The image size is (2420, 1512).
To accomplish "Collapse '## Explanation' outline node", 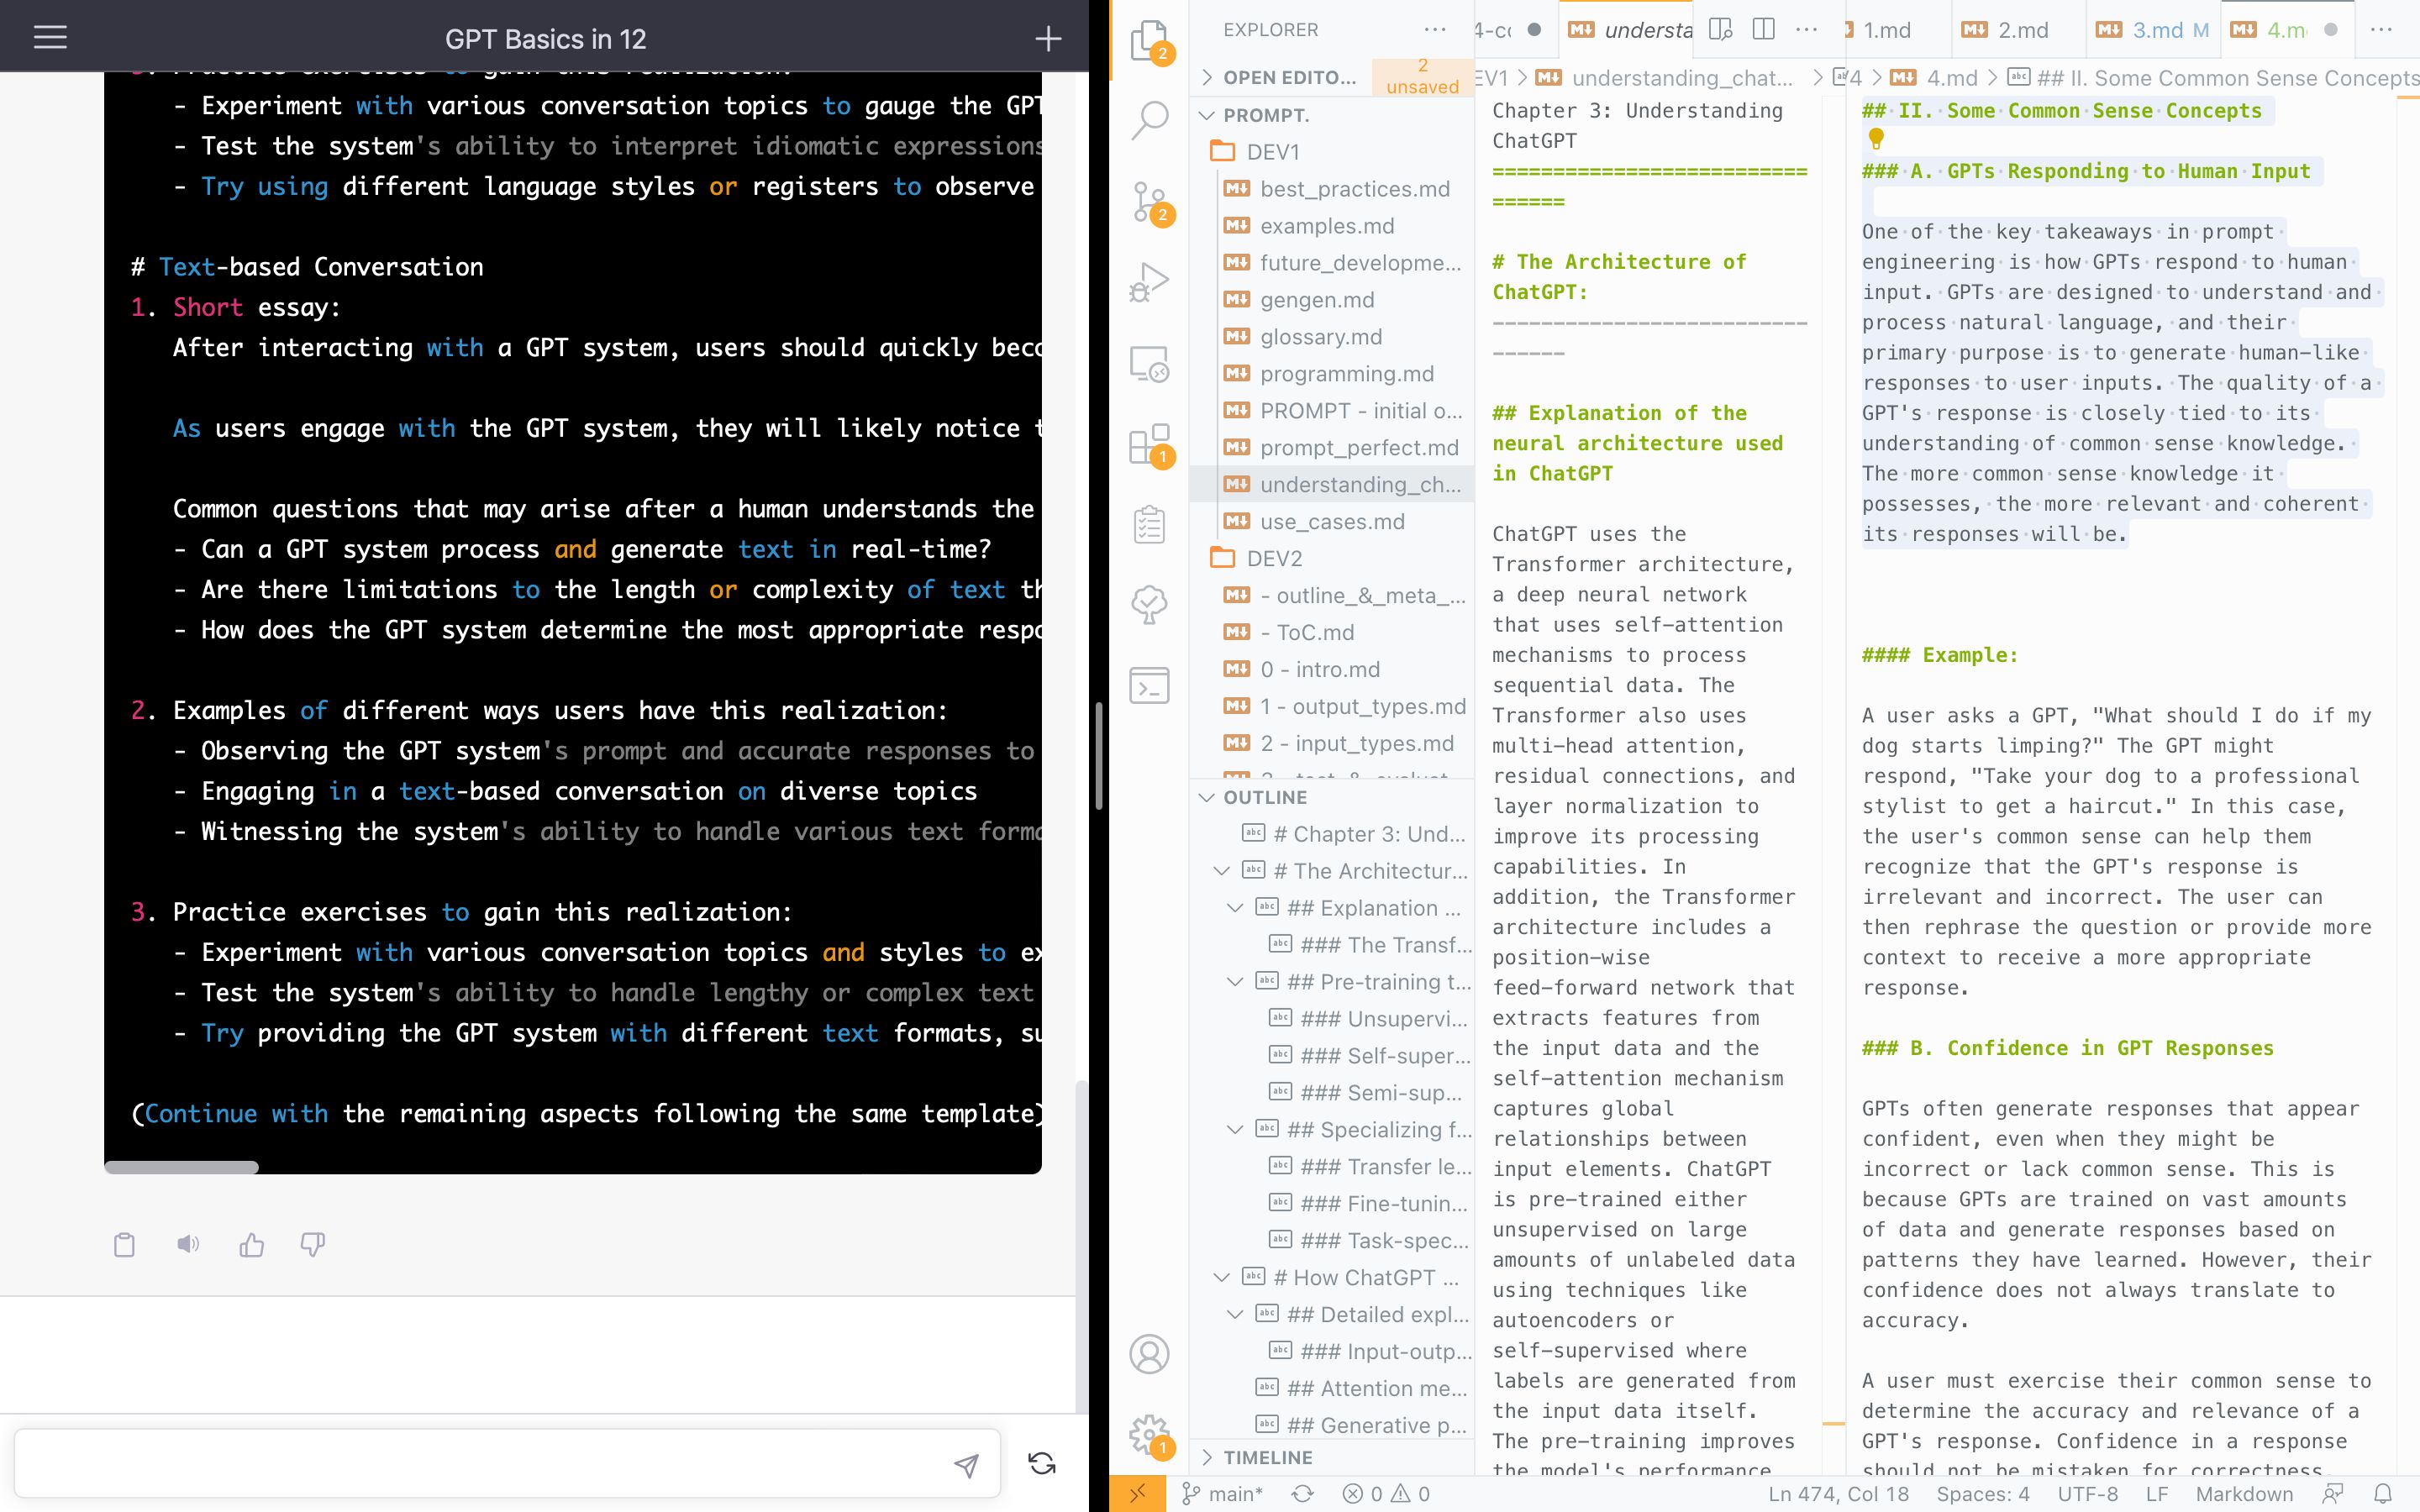I will pos(1235,908).
